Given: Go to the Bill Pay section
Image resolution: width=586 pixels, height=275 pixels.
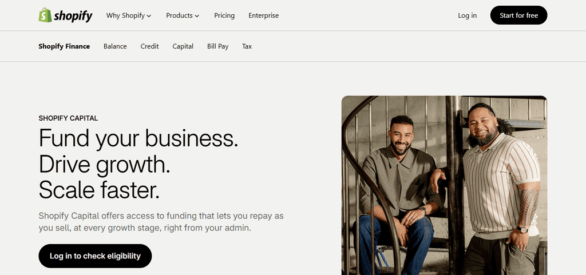Looking at the screenshot, I should click(x=218, y=46).
